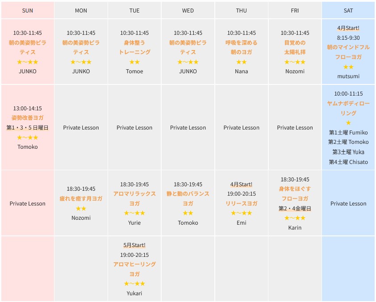This screenshot has height=302, width=376.
Task: Open Monday evening's 疲れを癒す月ヨガ class
Action: (81, 198)
